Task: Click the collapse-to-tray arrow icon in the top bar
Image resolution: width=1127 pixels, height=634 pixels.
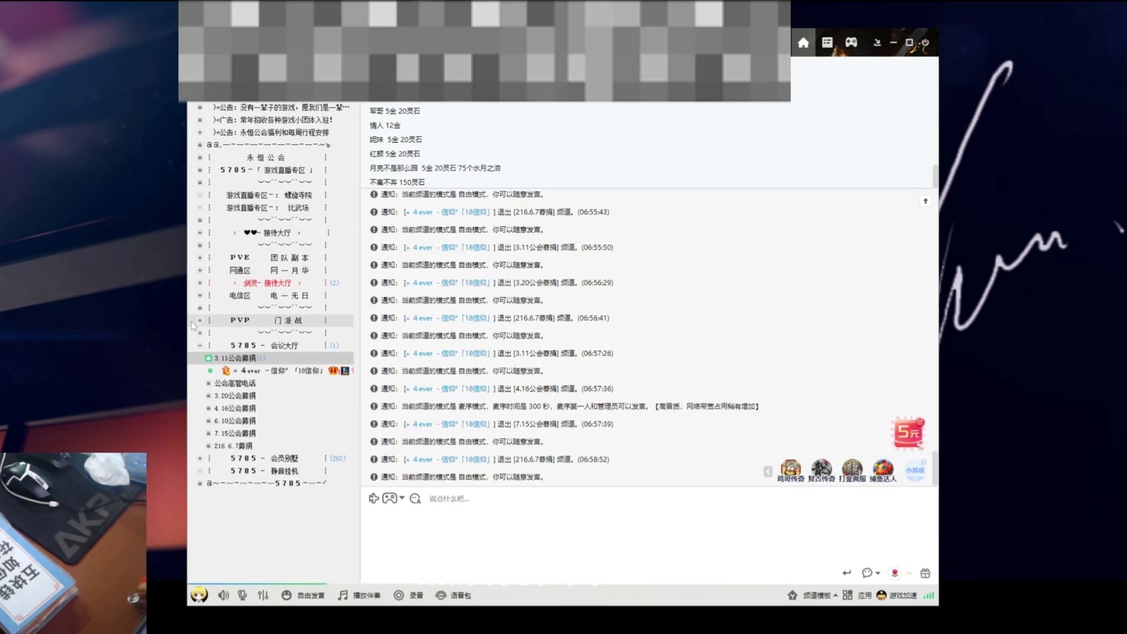Action: [877, 43]
